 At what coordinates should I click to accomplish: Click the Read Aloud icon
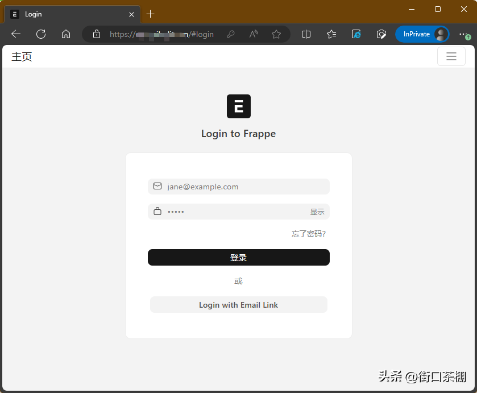[254, 34]
